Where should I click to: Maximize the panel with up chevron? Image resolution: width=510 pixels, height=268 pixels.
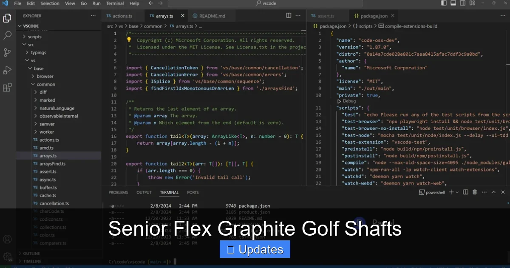tap(493, 192)
